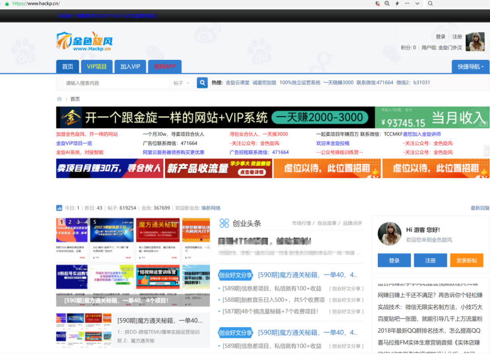
Task: Click sidebar post 网赚日赚上千还不满足
Action: (x=430, y=295)
